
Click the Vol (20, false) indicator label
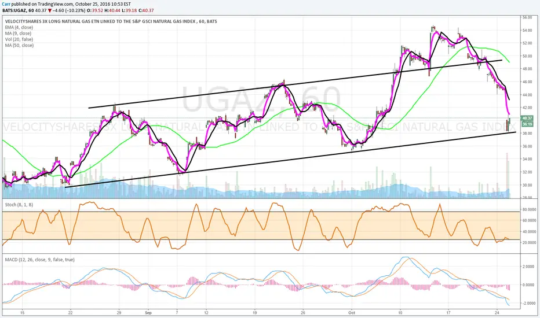[19, 39]
